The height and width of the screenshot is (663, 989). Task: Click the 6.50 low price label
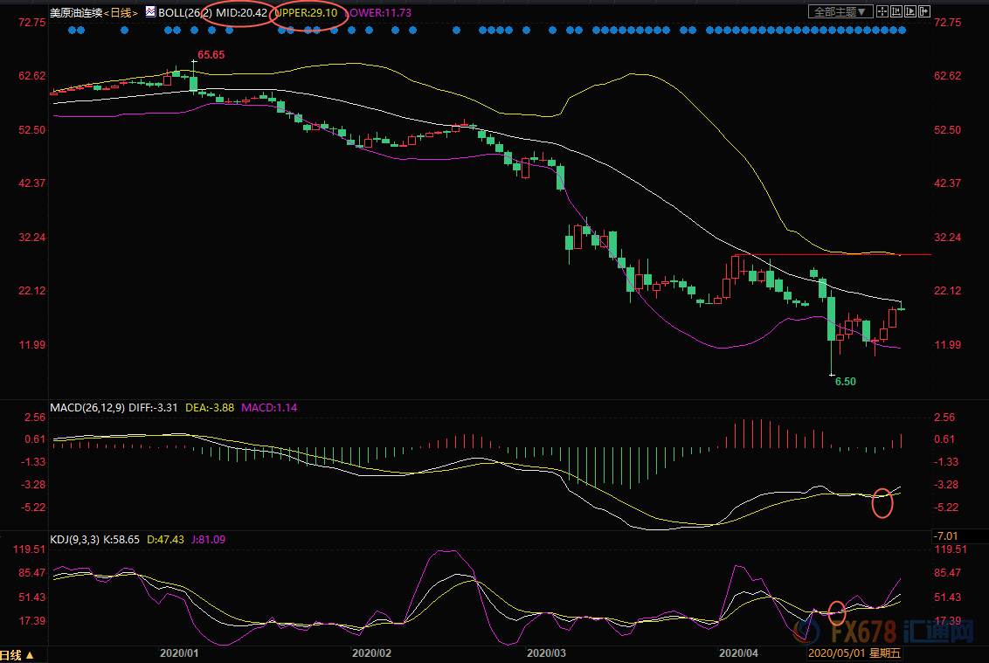pyautogui.click(x=845, y=382)
